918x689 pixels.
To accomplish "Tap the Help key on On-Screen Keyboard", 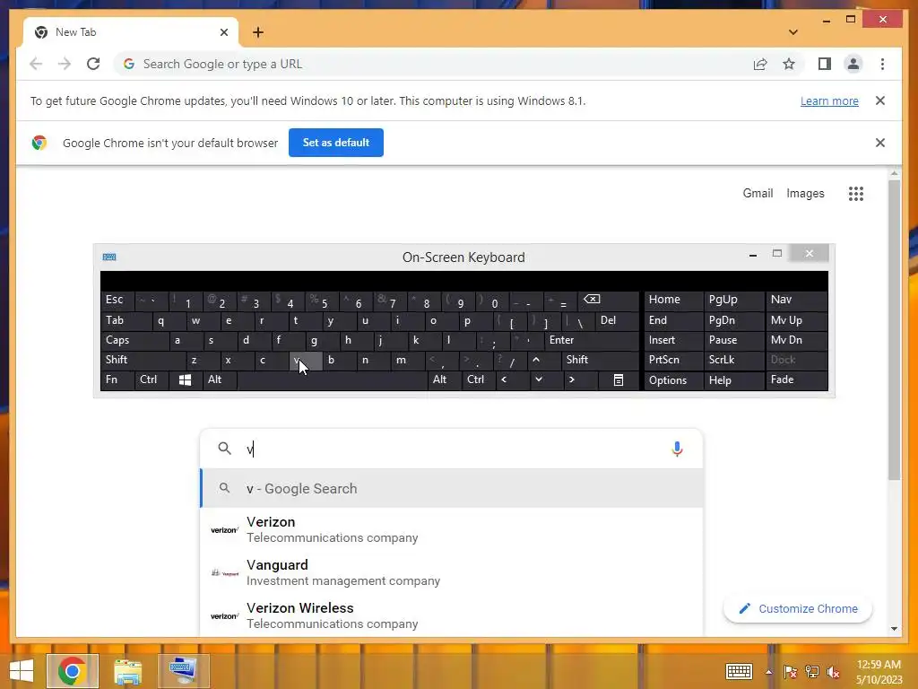I will [x=733, y=379].
